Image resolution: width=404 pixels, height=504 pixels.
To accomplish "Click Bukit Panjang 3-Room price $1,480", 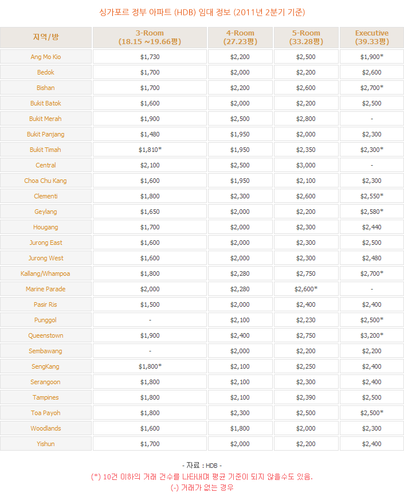I will pyautogui.click(x=150, y=134).
